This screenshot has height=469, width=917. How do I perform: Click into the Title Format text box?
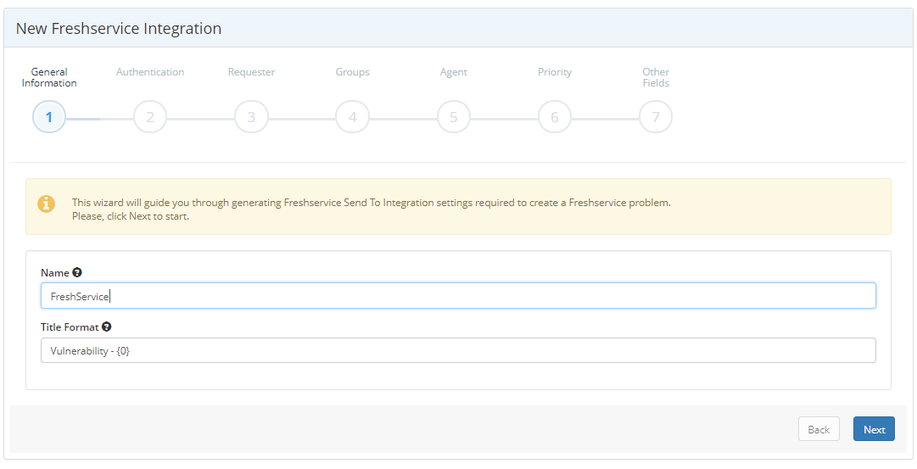(x=458, y=350)
